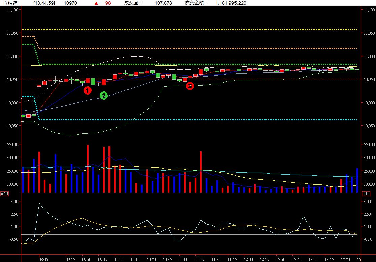Click the ×10 multiplier box on right volume axis
376x262 pixels.
(x=366, y=194)
